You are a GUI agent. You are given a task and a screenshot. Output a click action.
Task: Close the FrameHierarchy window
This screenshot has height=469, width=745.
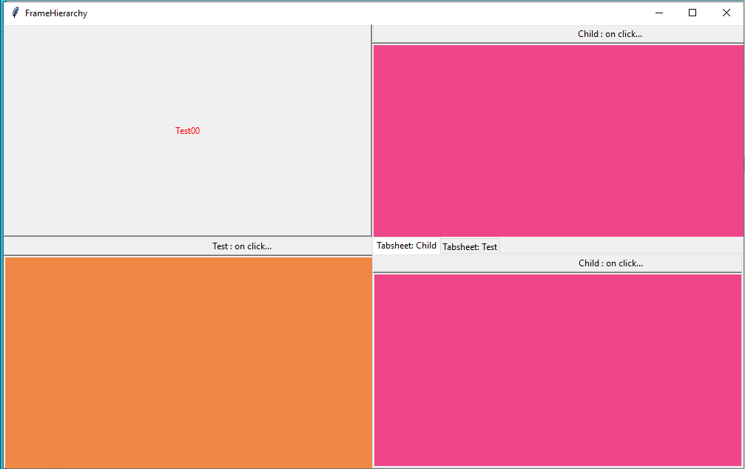pyautogui.click(x=727, y=13)
